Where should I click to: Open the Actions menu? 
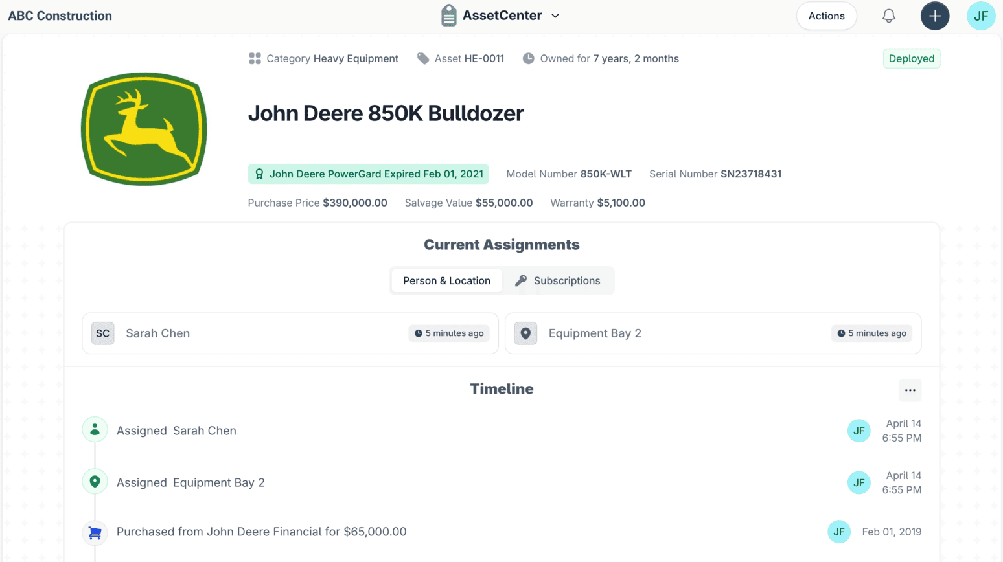pos(826,16)
